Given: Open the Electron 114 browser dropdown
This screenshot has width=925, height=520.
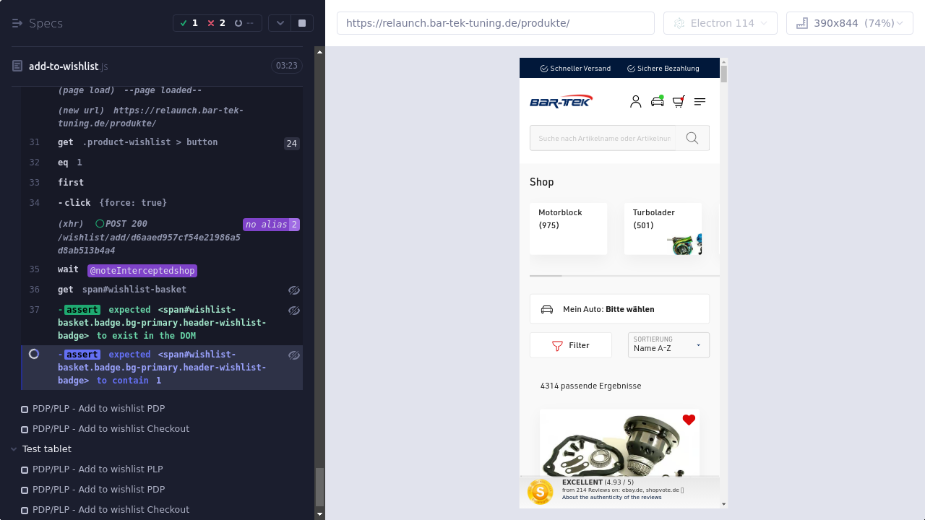Looking at the screenshot, I should click(720, 23).
